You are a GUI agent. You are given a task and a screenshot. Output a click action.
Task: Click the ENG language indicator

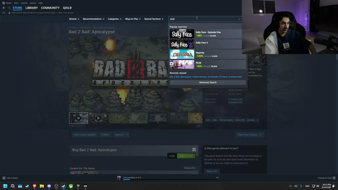click(307, 186)
